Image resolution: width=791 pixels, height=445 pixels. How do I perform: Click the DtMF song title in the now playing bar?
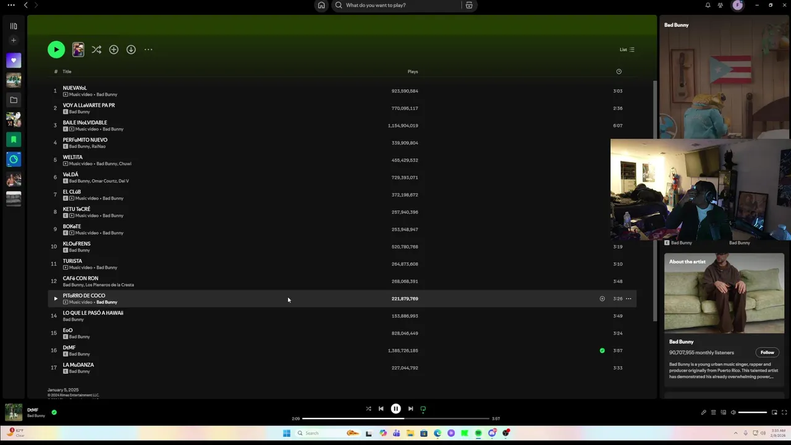point(33,410)
